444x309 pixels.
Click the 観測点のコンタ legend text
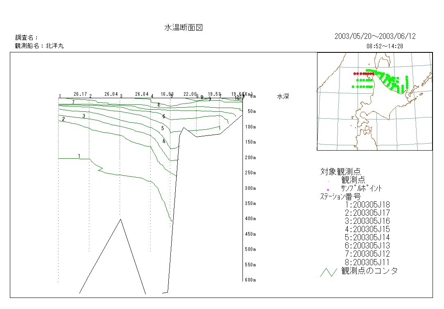[369, 271]
